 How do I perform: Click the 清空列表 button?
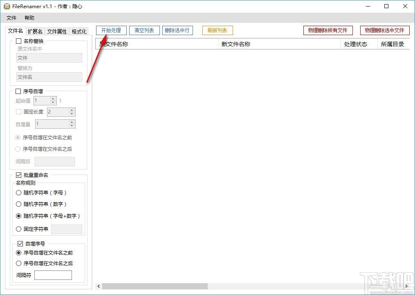tap(144, 30)
